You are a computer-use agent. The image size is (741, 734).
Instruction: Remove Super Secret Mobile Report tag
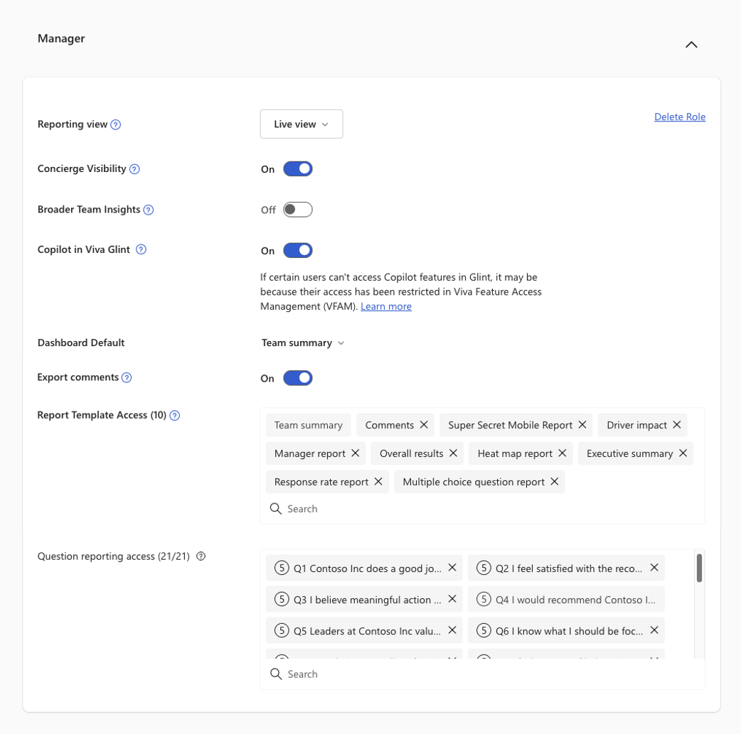582,425
